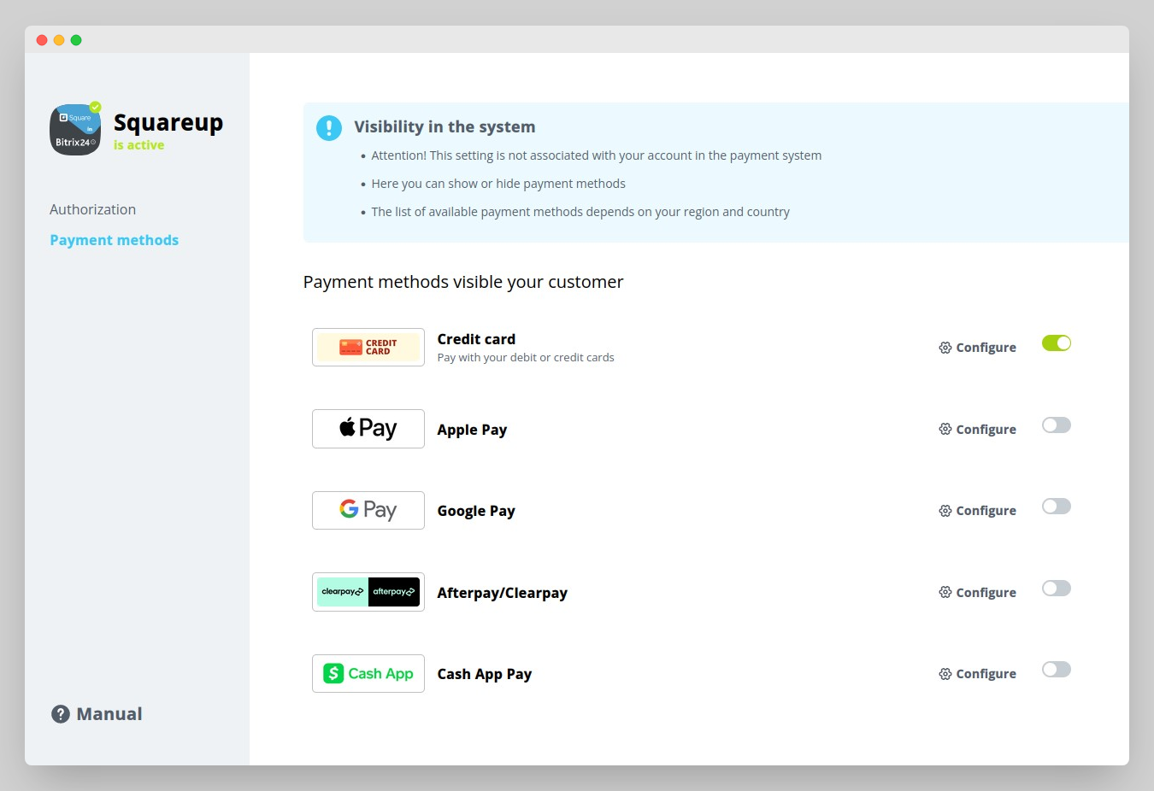
Task: Click the Cash App logo
Action: (x=368, y=674)
